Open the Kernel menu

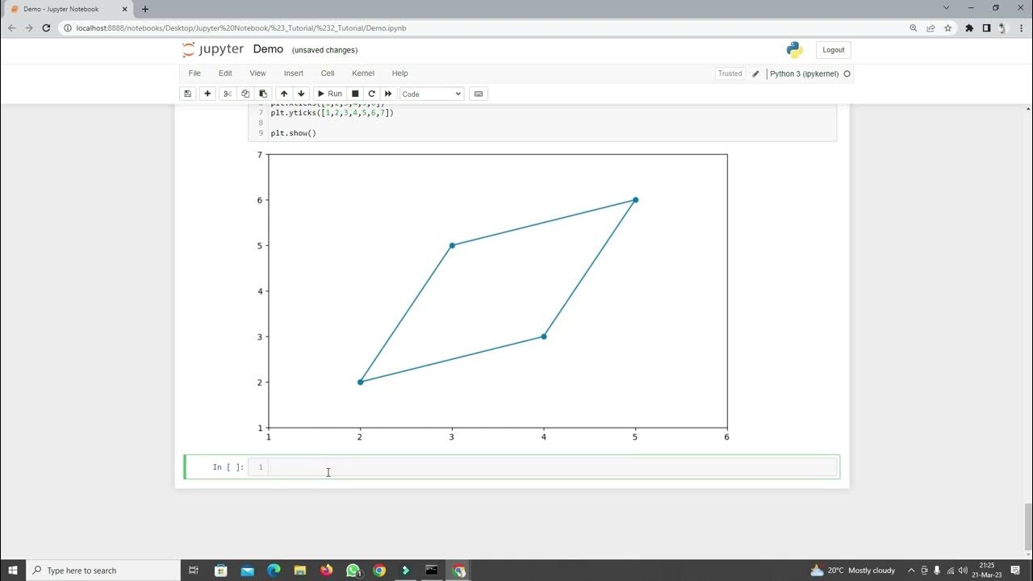pyautogui.click(x=363, y=73)
